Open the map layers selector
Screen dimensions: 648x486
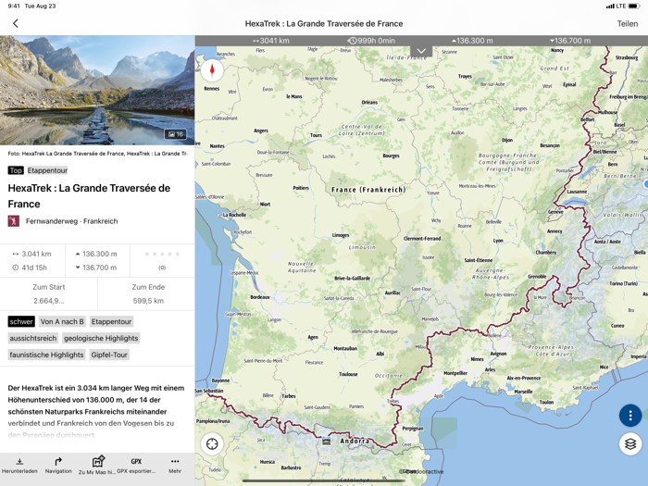pos(630,443)
